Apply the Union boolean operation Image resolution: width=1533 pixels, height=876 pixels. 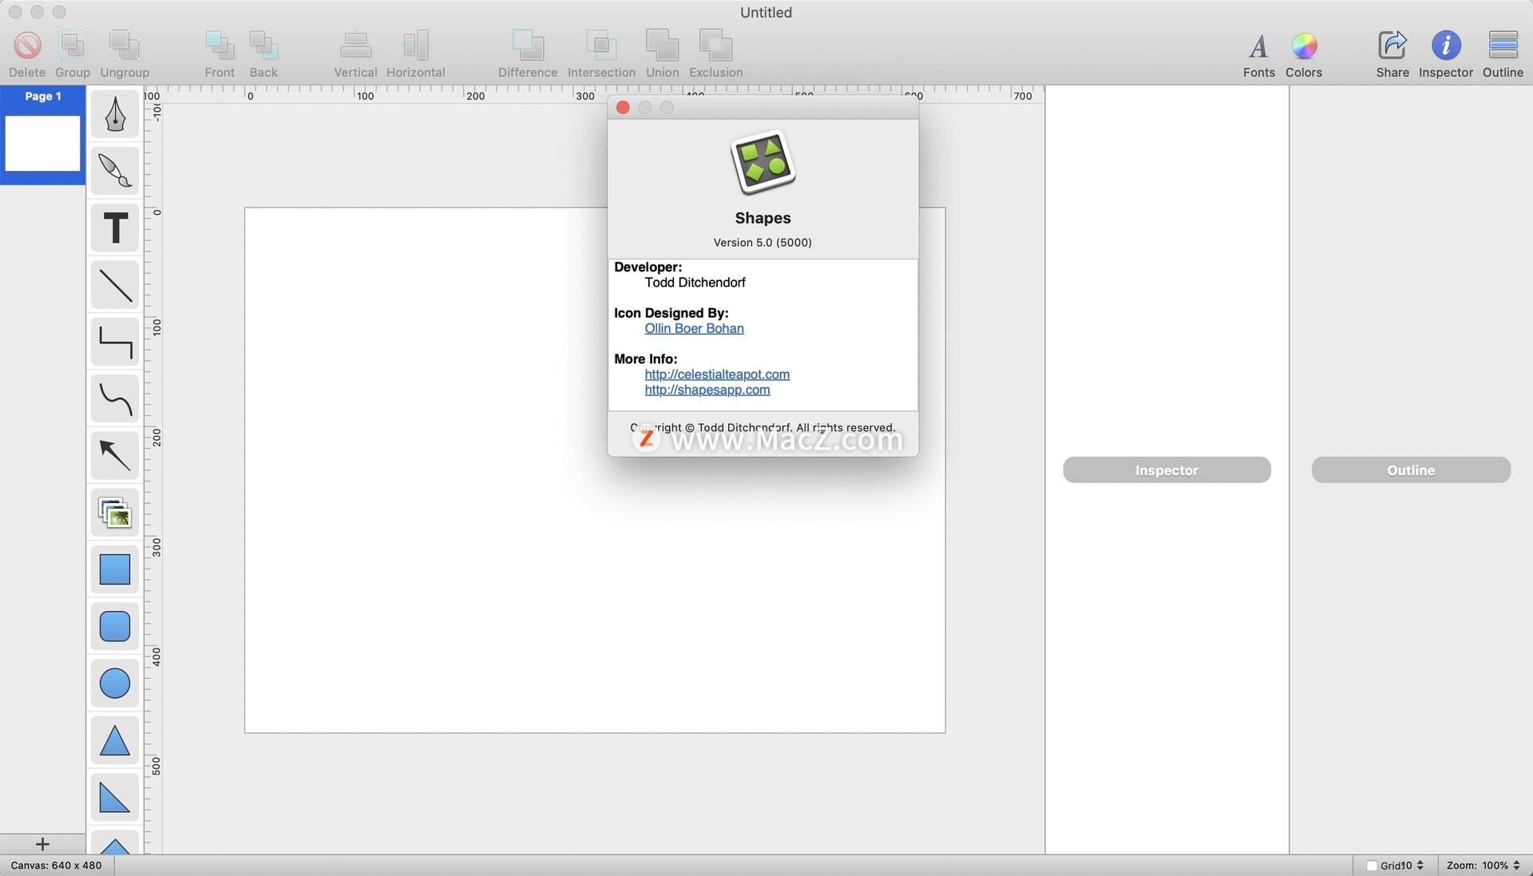(662, 46)
